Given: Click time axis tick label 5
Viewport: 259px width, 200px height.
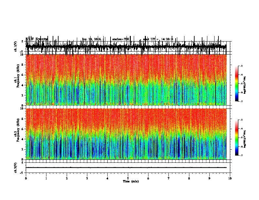Looking at the screenshot, I should coord(128,178).
